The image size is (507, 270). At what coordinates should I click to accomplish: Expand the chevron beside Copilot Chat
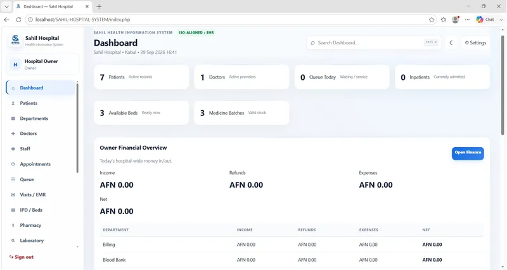coord(501,20)
